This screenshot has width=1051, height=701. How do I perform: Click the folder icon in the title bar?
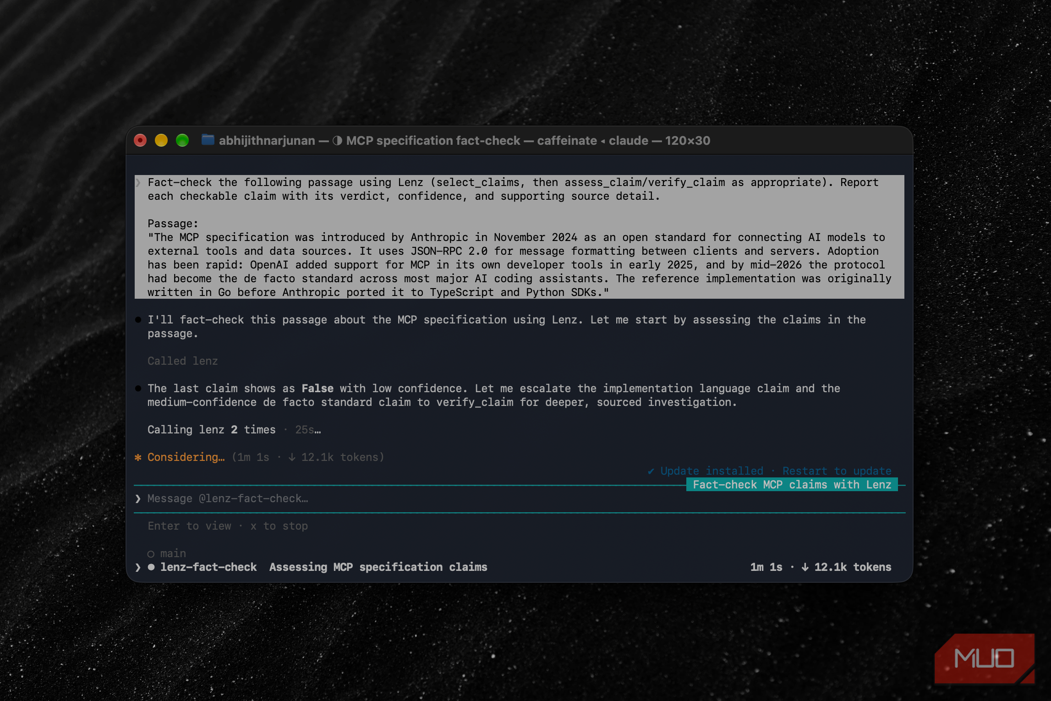tap(208, 140)
